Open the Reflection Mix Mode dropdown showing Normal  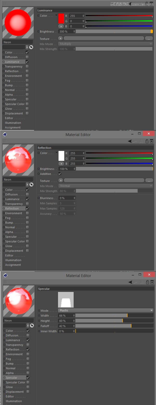[x=106, y=186]
